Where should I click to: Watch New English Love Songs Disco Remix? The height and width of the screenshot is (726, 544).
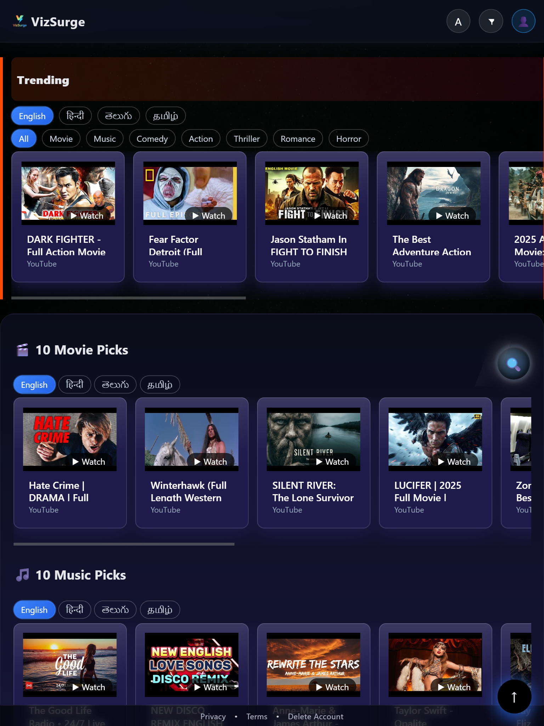point(211,687)
